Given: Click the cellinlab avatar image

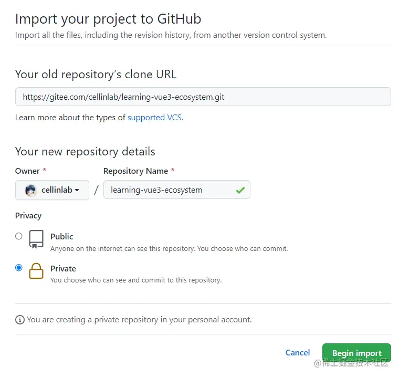Looking at the screenshot, I should pos(31,190).
